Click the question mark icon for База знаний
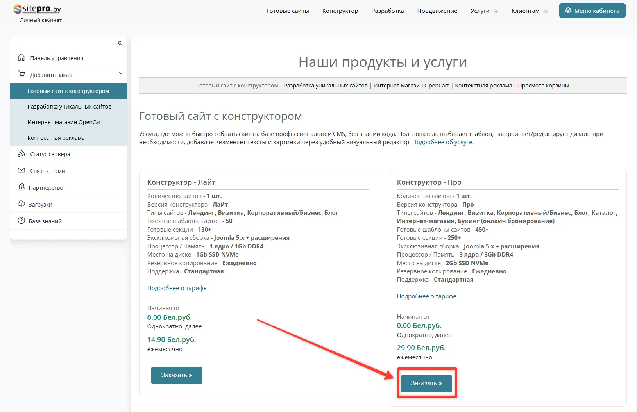 21,221
